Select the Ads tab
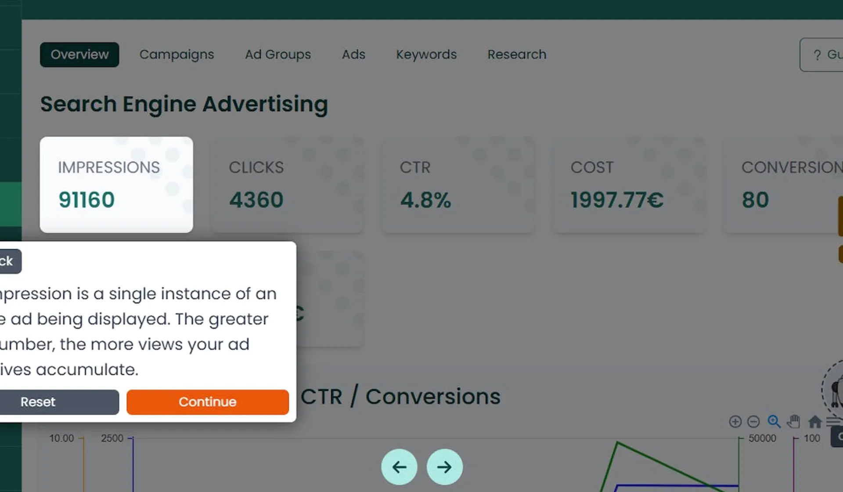 353,54
